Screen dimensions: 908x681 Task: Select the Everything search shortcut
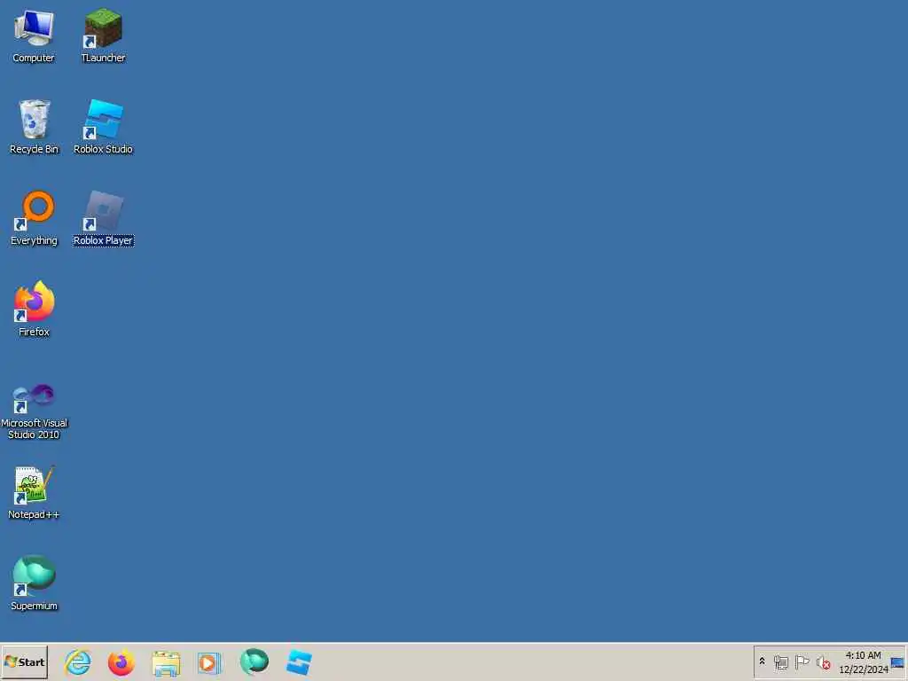[34, 218]
